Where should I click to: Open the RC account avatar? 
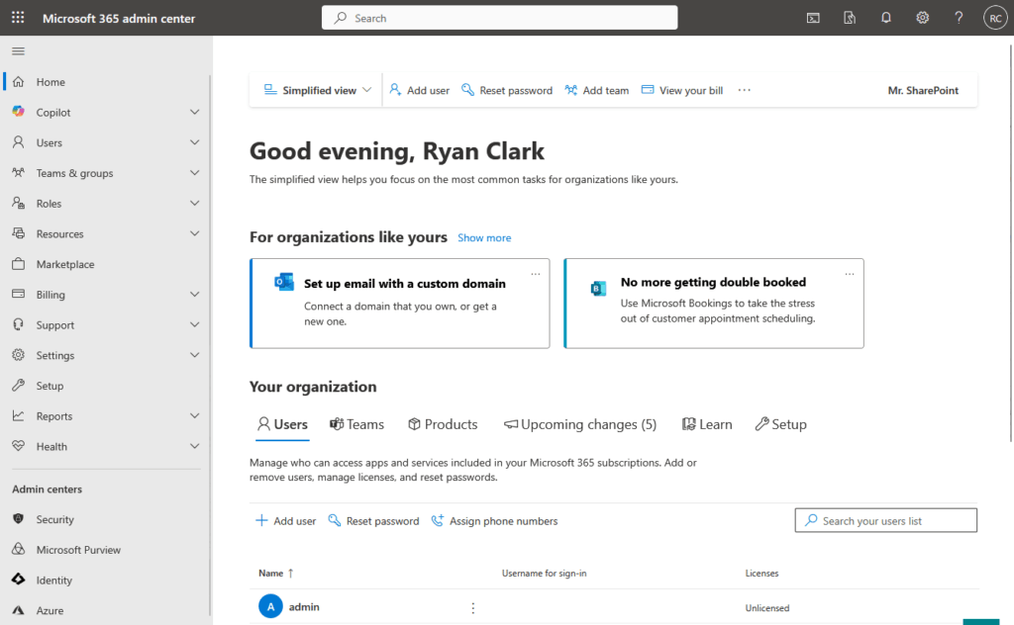[995, 18]
